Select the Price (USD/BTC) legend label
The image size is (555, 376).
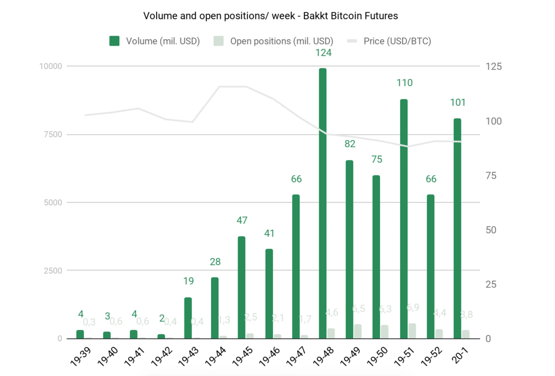(x=397, y=41)
